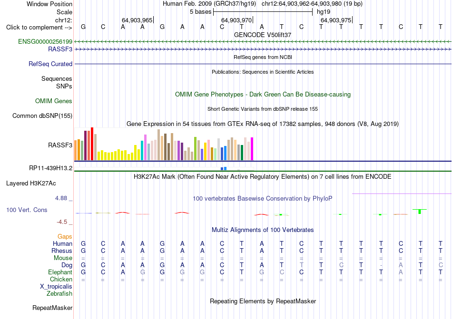Viewport: 452px width, 319px height.
Task: Click 'Click to complement' base toggle
Action: pos(39,28)
